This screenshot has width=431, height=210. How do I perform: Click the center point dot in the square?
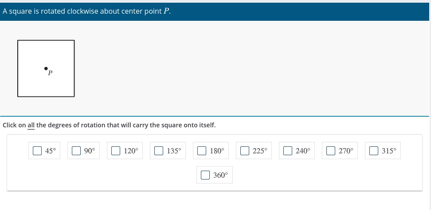[46, 68]
